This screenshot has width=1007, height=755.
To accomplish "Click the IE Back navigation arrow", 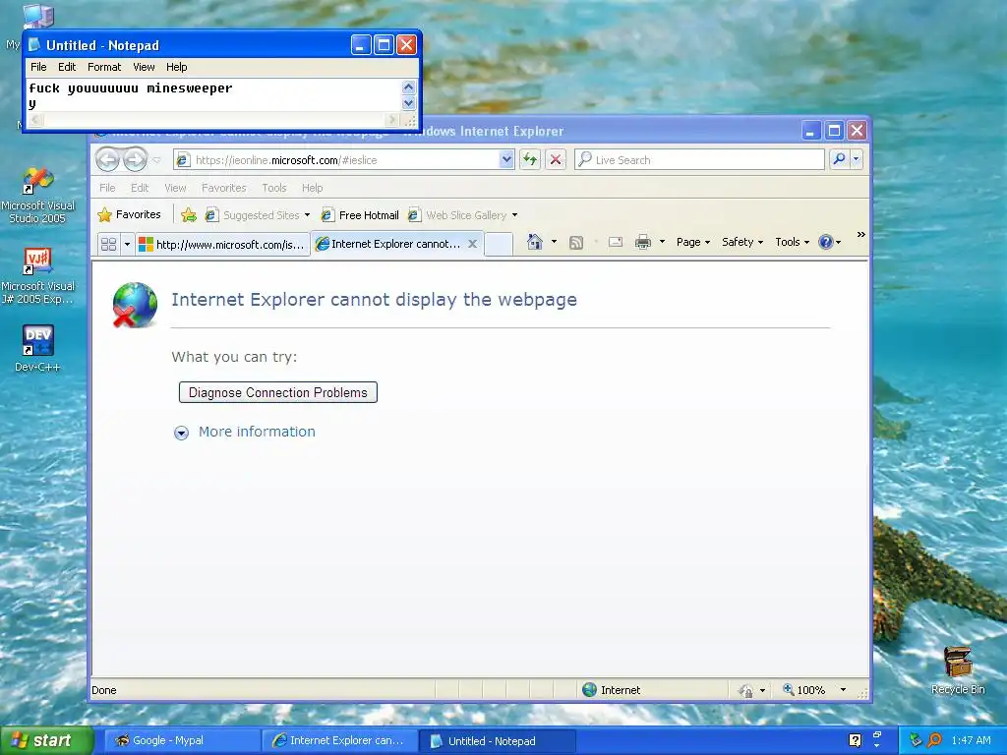I will pos(107,159).
